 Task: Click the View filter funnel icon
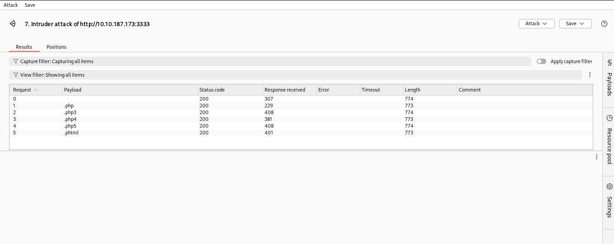16,75
